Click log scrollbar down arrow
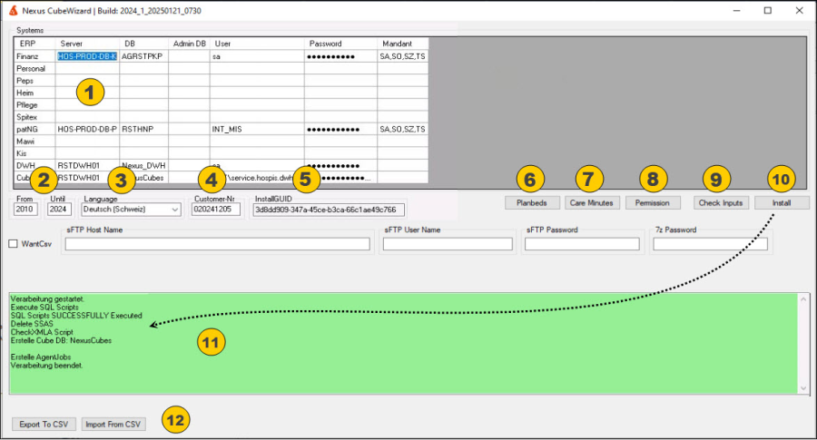Viewport: 817px width, 440px height. 803,388
